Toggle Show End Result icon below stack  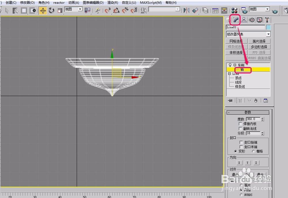(x=240, y=100)
